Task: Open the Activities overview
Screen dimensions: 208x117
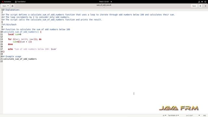Action: click(x=6, y=2)
